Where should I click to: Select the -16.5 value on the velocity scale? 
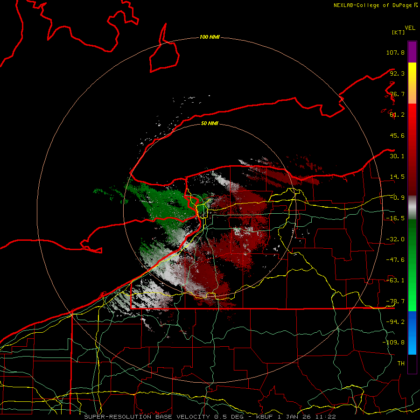[395, 218]
